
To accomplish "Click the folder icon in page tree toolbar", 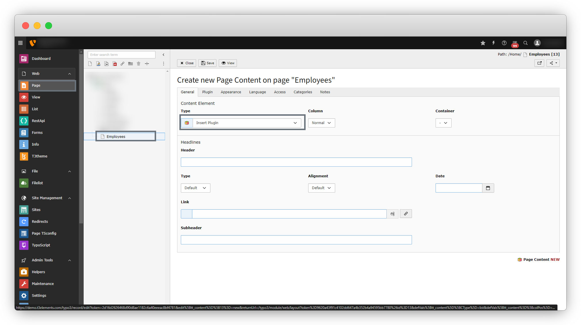I will 131,64.
